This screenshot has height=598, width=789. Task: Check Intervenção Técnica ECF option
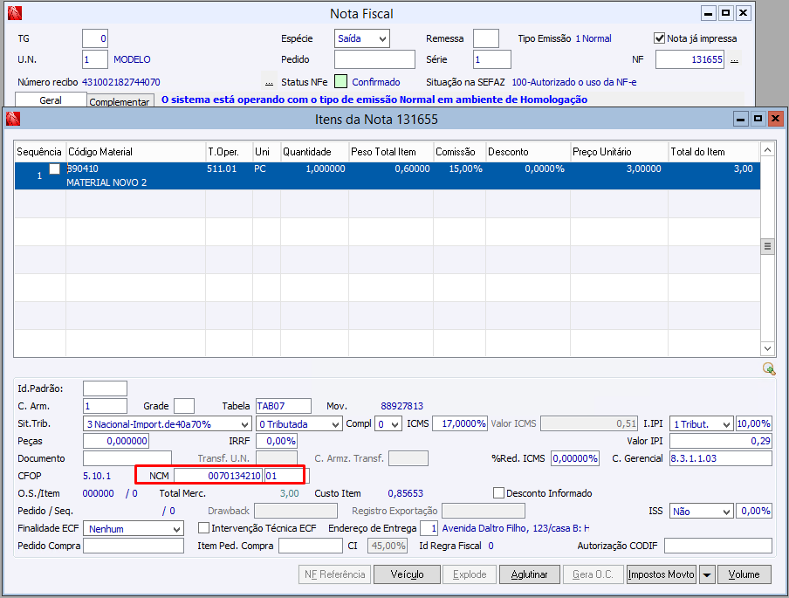204,528
